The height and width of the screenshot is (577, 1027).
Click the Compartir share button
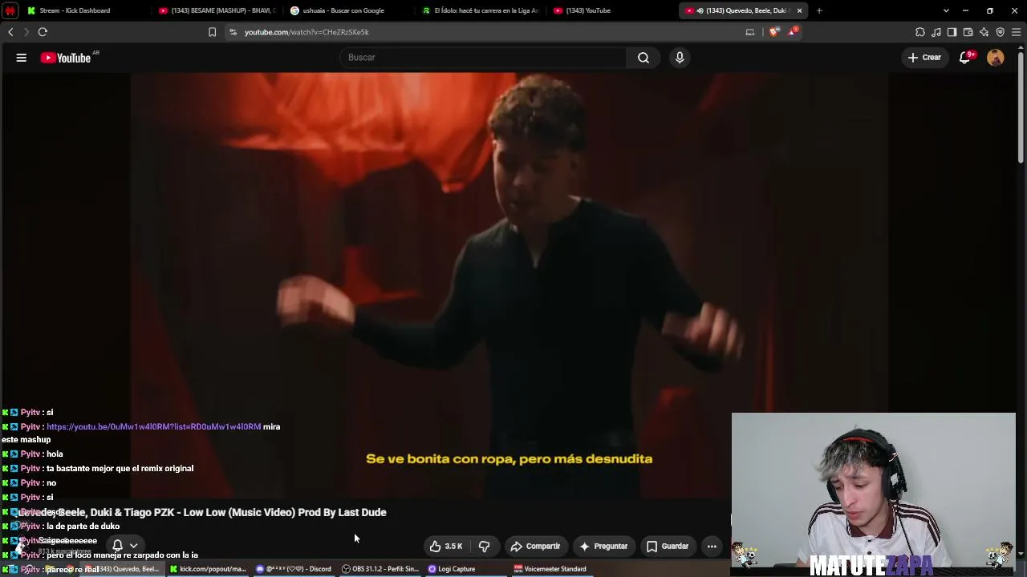click(x=535, y=547)
